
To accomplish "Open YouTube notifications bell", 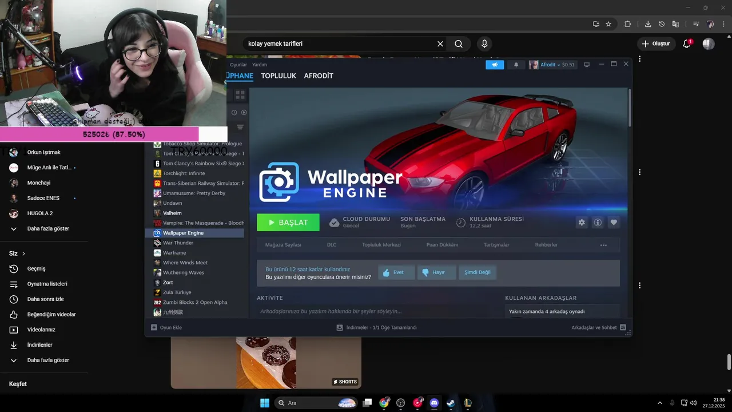I will 687,43.
